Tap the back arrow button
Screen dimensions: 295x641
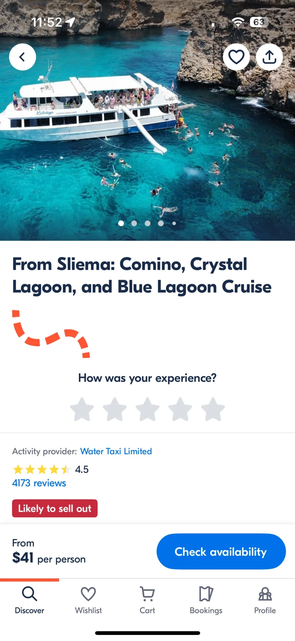[x=22, y=57]
